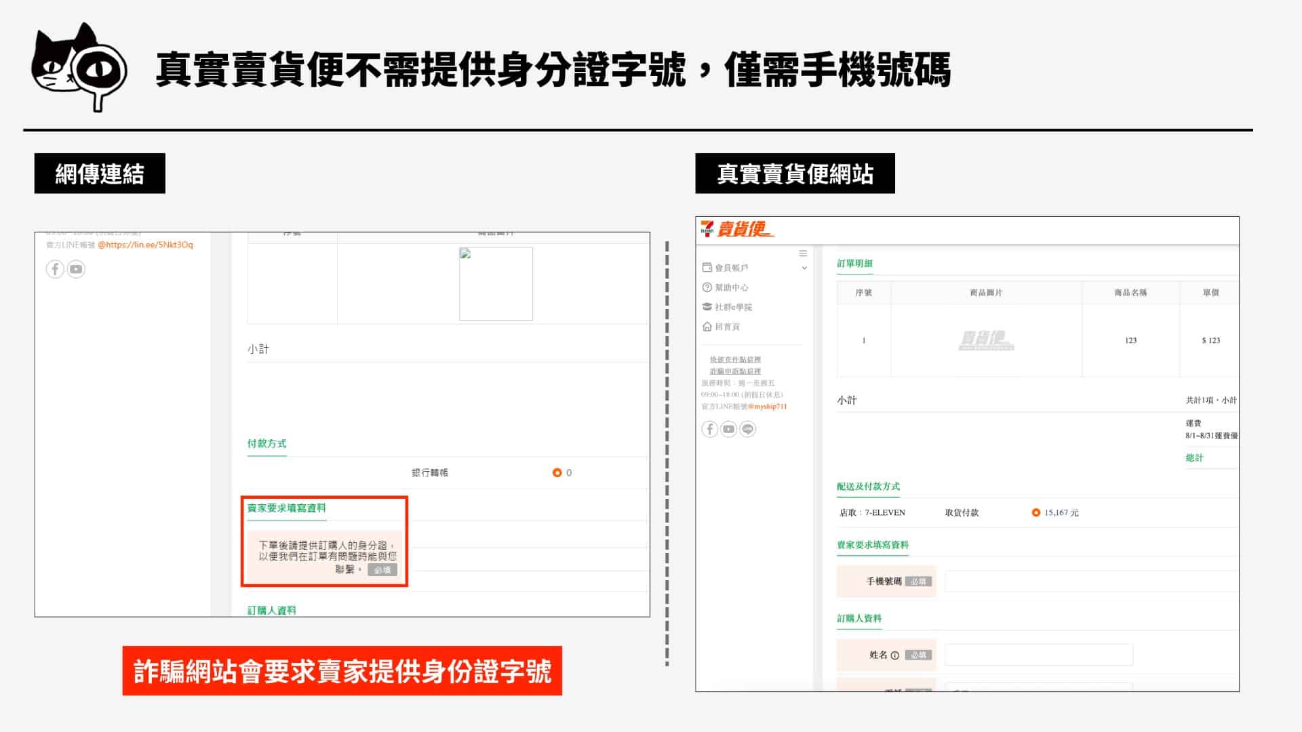Click 詐騙申訴點這裡 link

[x=735, y=371]
